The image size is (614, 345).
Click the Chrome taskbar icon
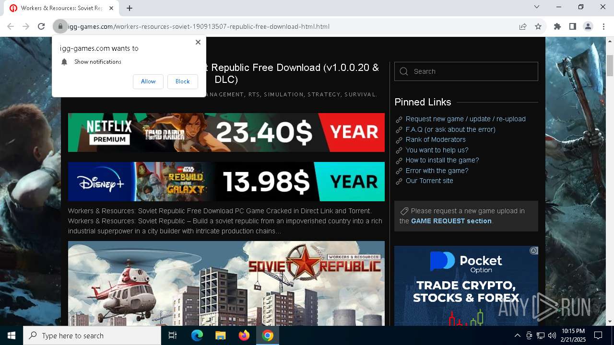[268, 335]
